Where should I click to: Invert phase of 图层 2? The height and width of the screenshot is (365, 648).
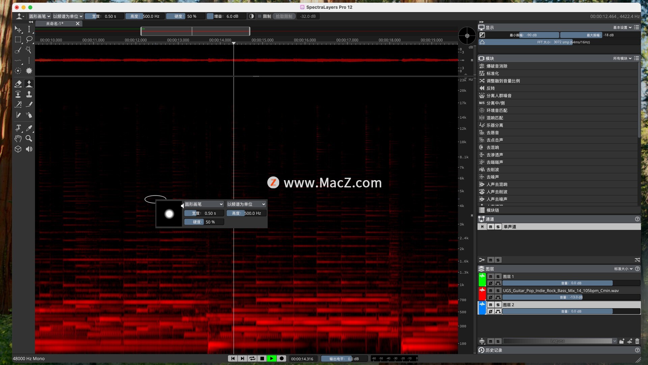coord(490,311)
